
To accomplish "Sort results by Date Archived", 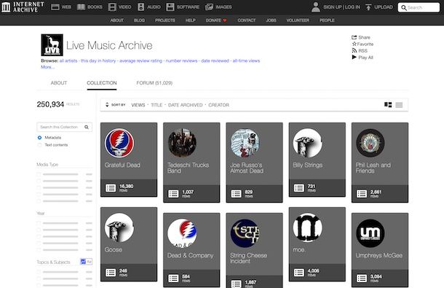I will 185,105.
